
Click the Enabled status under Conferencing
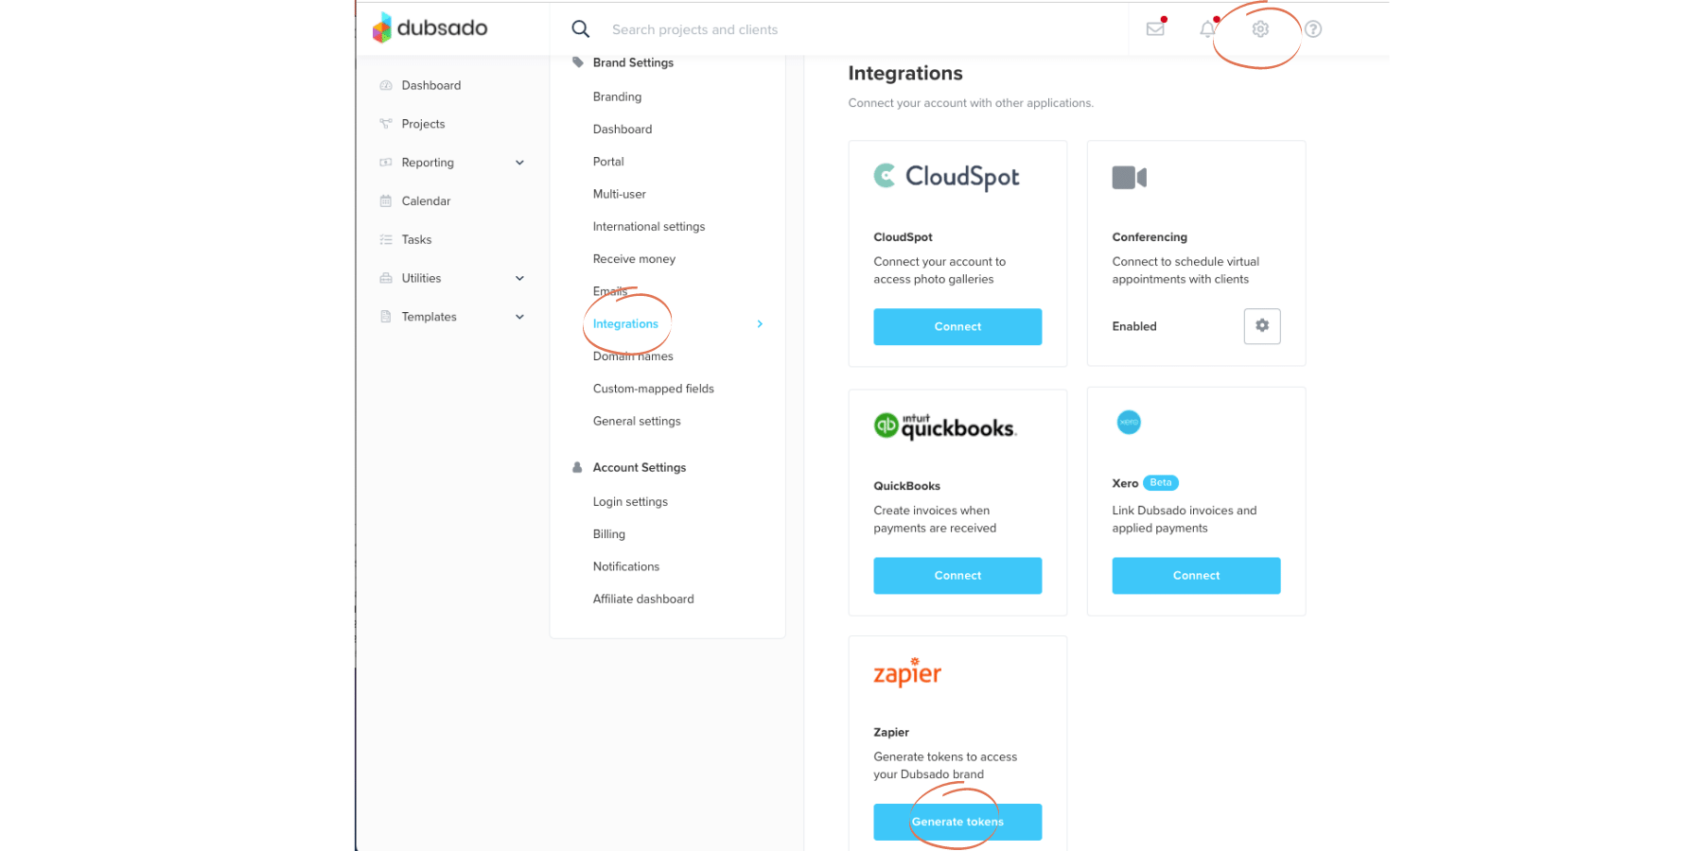point(1134,326)
